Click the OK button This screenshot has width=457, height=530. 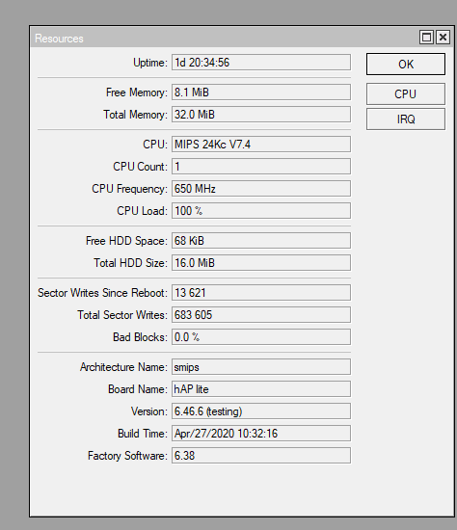tap(406, 64)
